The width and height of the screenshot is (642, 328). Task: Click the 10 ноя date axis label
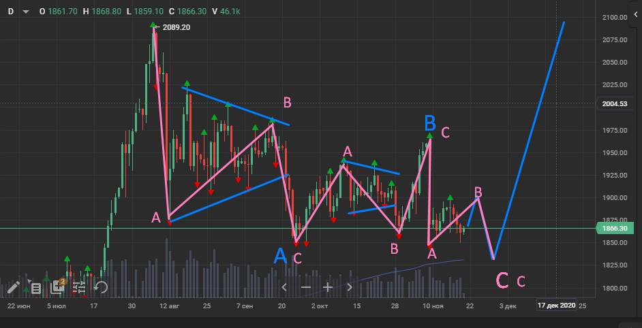point(432,306)
